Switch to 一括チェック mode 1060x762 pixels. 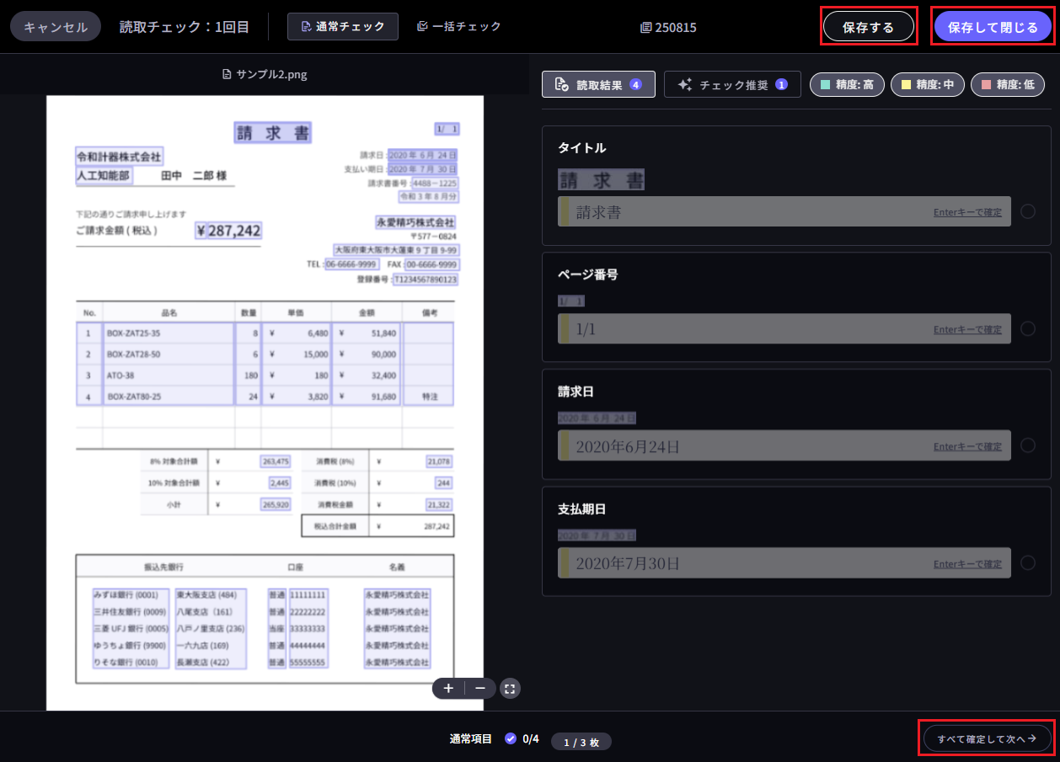coord(459,27)
